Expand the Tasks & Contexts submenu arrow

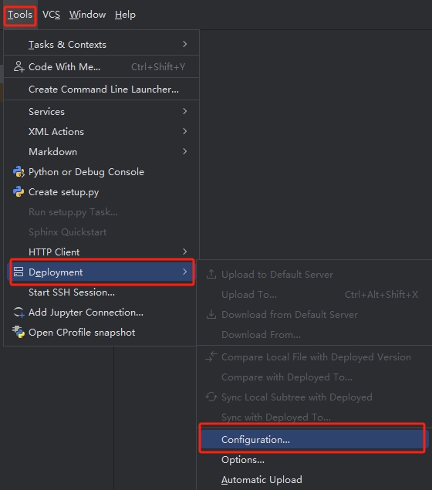[185, 44]
